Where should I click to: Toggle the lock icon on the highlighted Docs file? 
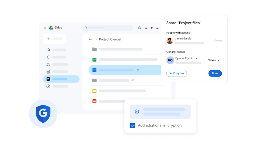coord(138,70)
